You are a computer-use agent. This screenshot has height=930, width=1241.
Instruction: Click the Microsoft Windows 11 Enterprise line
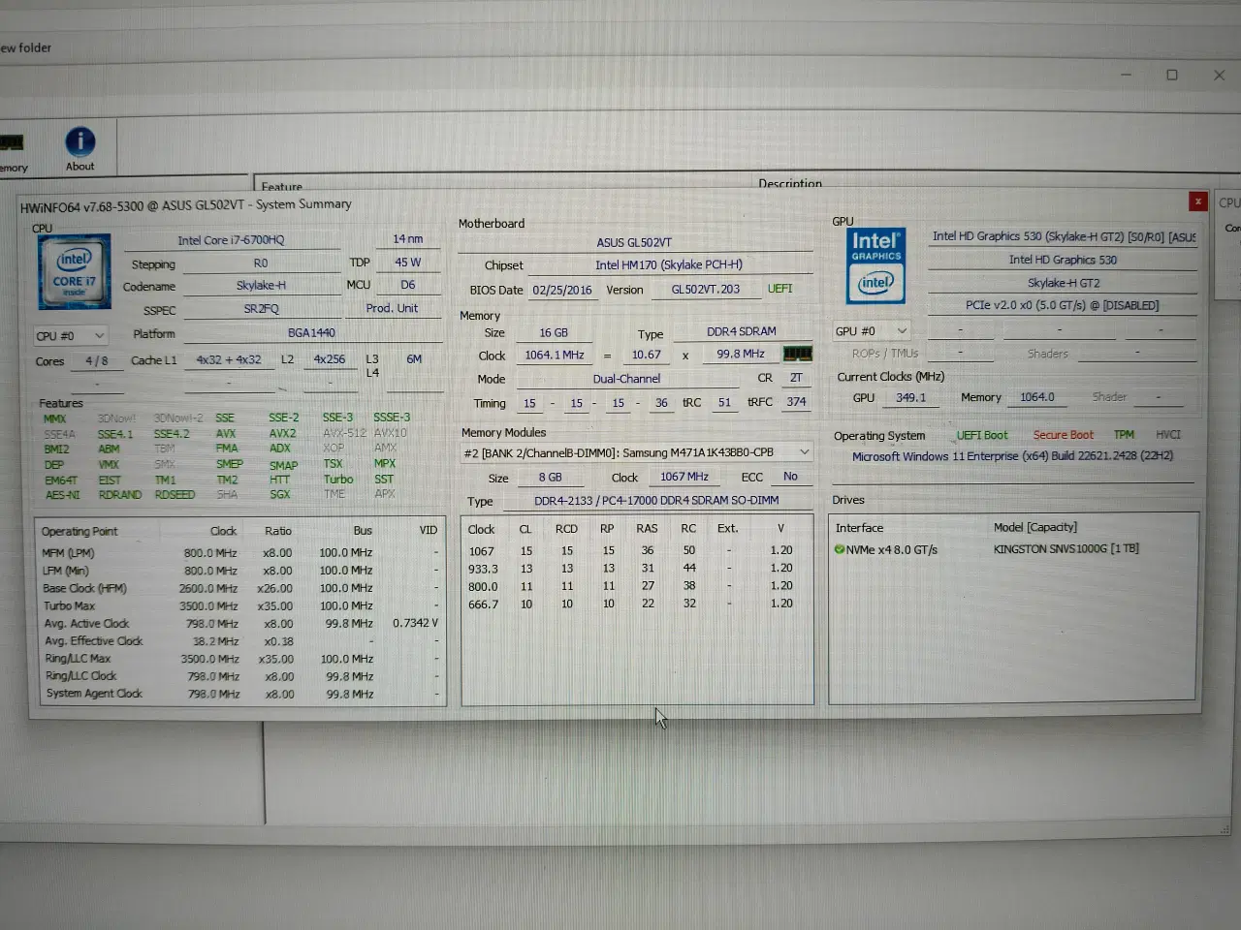click(1012, 455)
